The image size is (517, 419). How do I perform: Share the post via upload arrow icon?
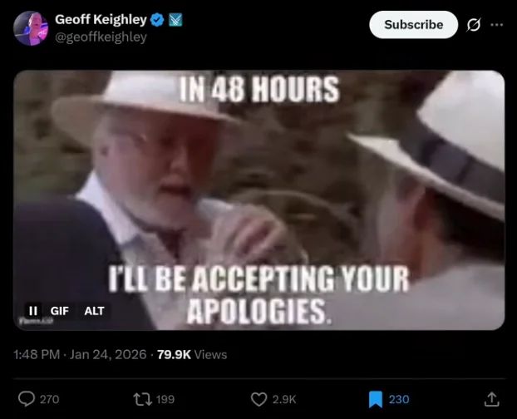[491, 399]
